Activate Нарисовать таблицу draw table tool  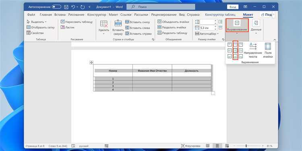77,22
